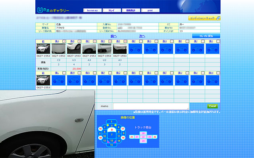Open the tab between トレイ and print

click(131, 10)
